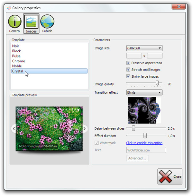This screenshot has width=193, height=196.
Task: Click the flower template preview image
Action: coord(49,129)
